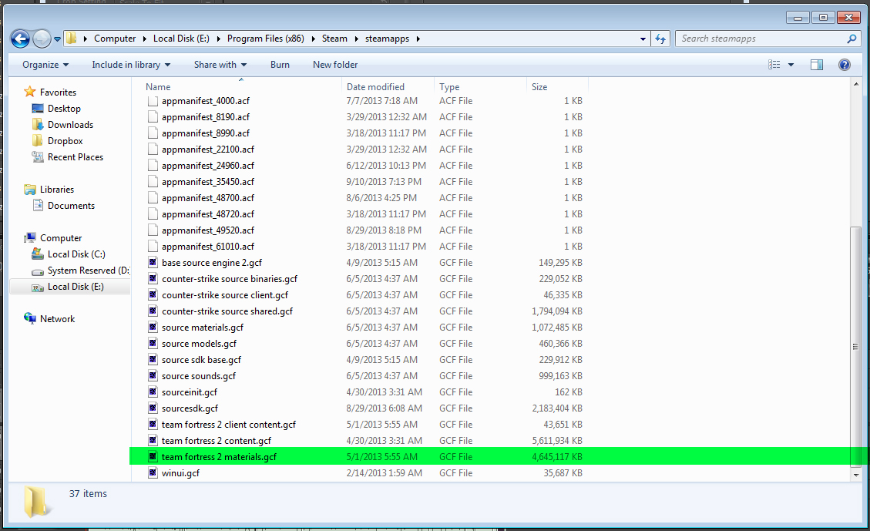Click the Computer breadcrumb segment
The width and height of the screenshot is (870, 531).
coord(115,39)
